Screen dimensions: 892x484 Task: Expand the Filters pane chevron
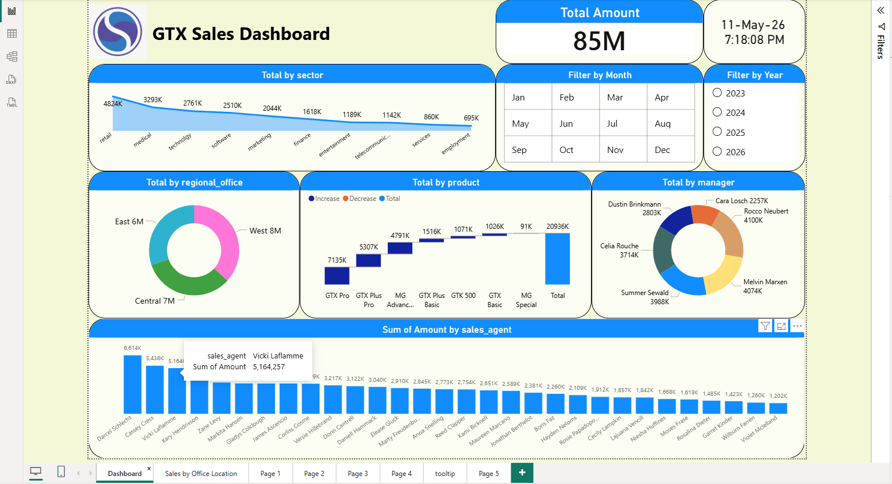click(881, 10)
